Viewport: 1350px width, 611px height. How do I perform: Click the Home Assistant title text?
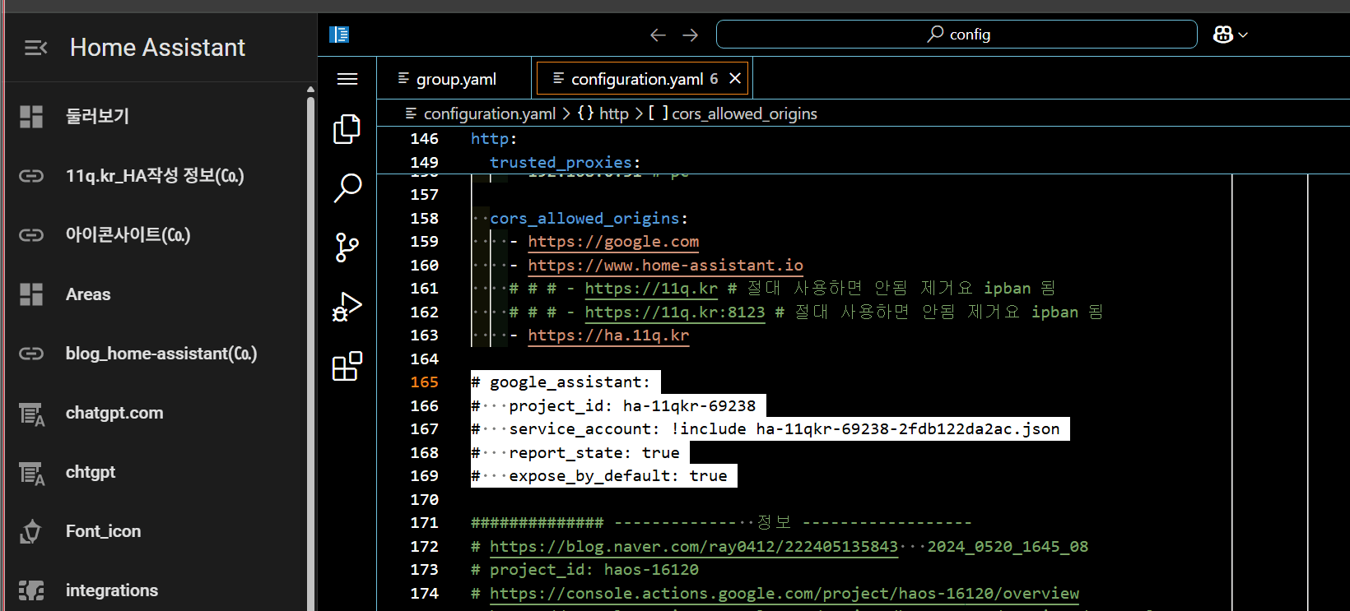pos(157,48)
